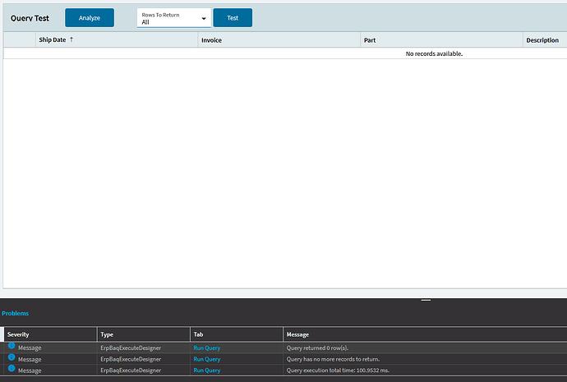Open Run Query link in execution time row

206,370
